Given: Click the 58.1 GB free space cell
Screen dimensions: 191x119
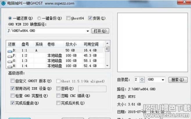Looking at the screenshot, I should coord(90,61).
